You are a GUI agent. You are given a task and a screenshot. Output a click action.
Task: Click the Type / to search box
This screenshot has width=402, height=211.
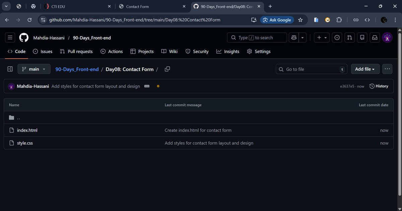(x=257, y=38)
